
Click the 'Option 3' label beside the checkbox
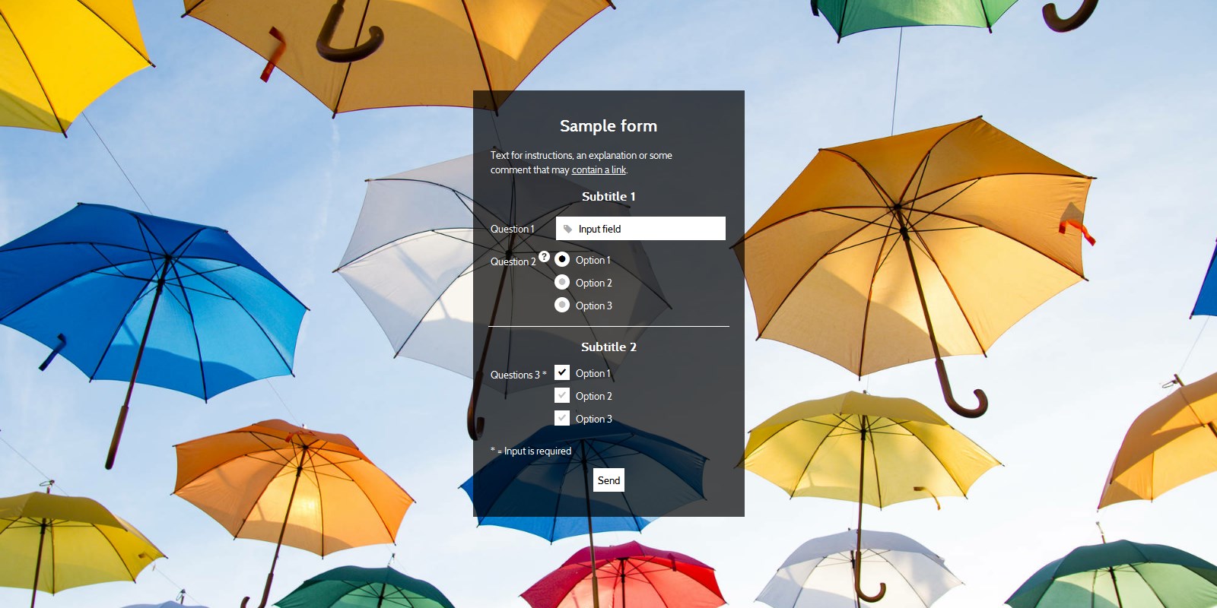point(593,419)
